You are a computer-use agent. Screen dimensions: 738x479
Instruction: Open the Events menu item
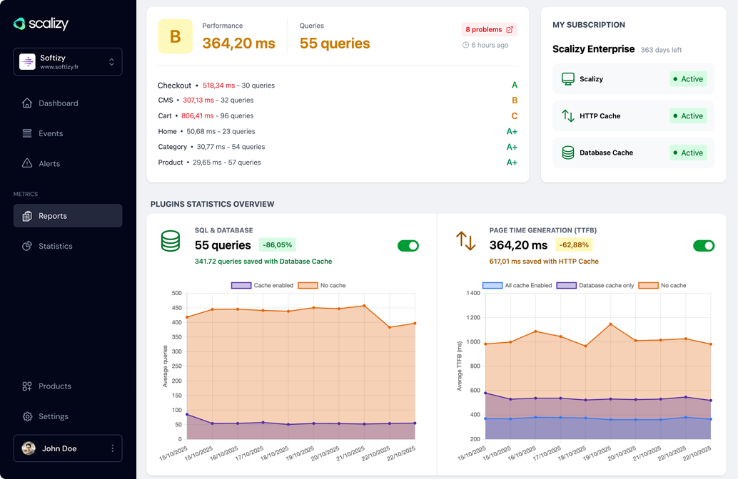[x=51, y=133]
